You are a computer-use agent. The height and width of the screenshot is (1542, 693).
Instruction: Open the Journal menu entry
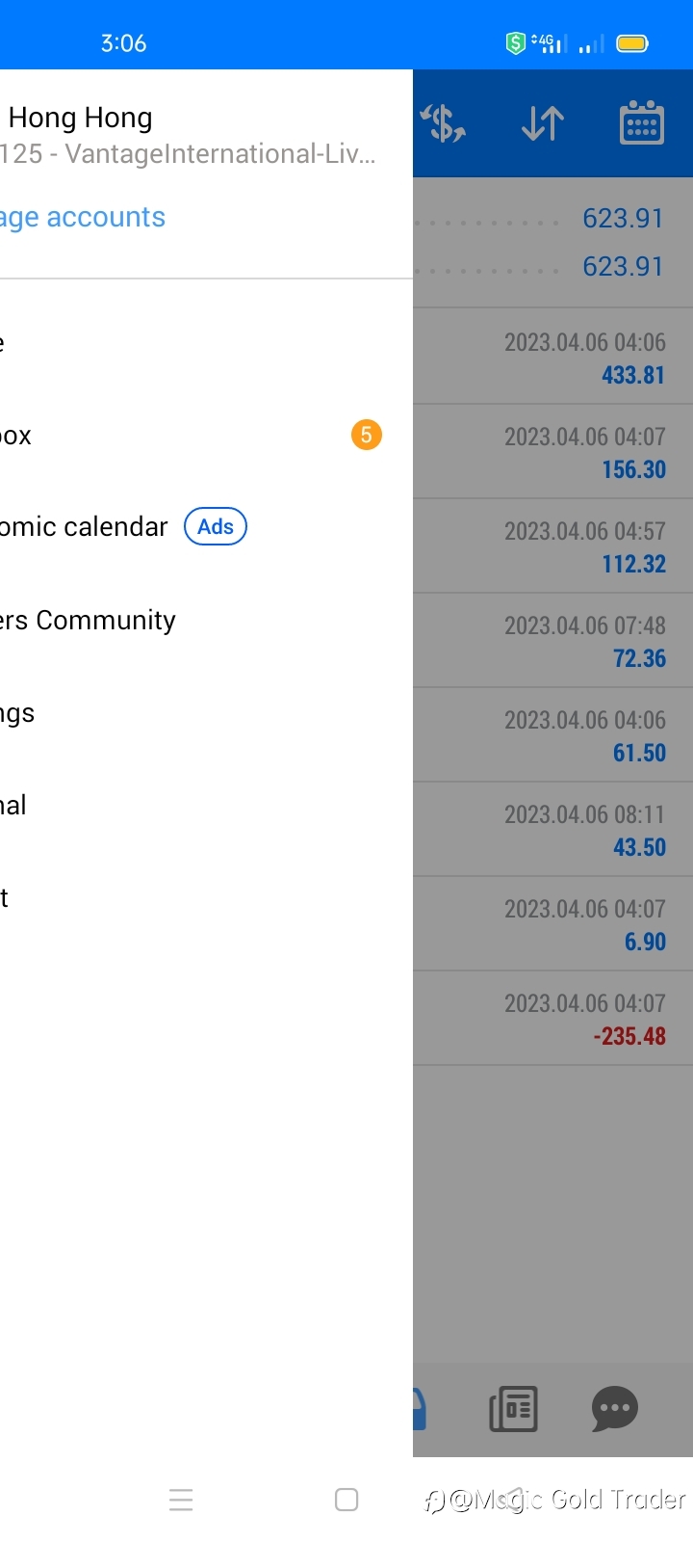click(13, 805)
